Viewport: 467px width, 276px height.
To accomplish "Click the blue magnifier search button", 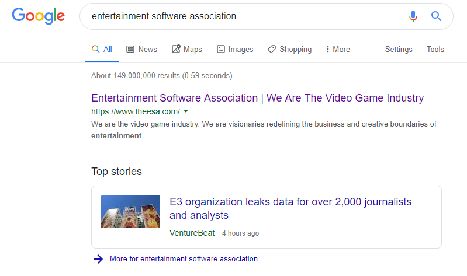I will (436, 16).
